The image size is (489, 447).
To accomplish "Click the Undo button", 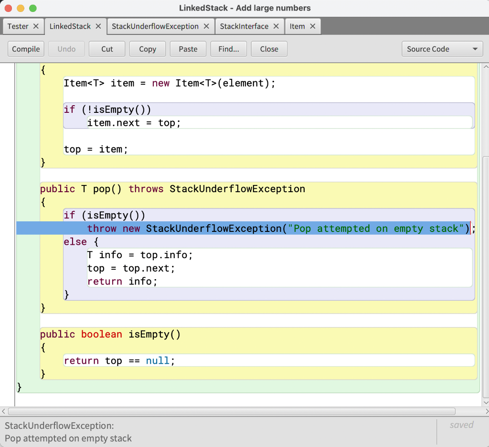I will [x=66, y=49].
